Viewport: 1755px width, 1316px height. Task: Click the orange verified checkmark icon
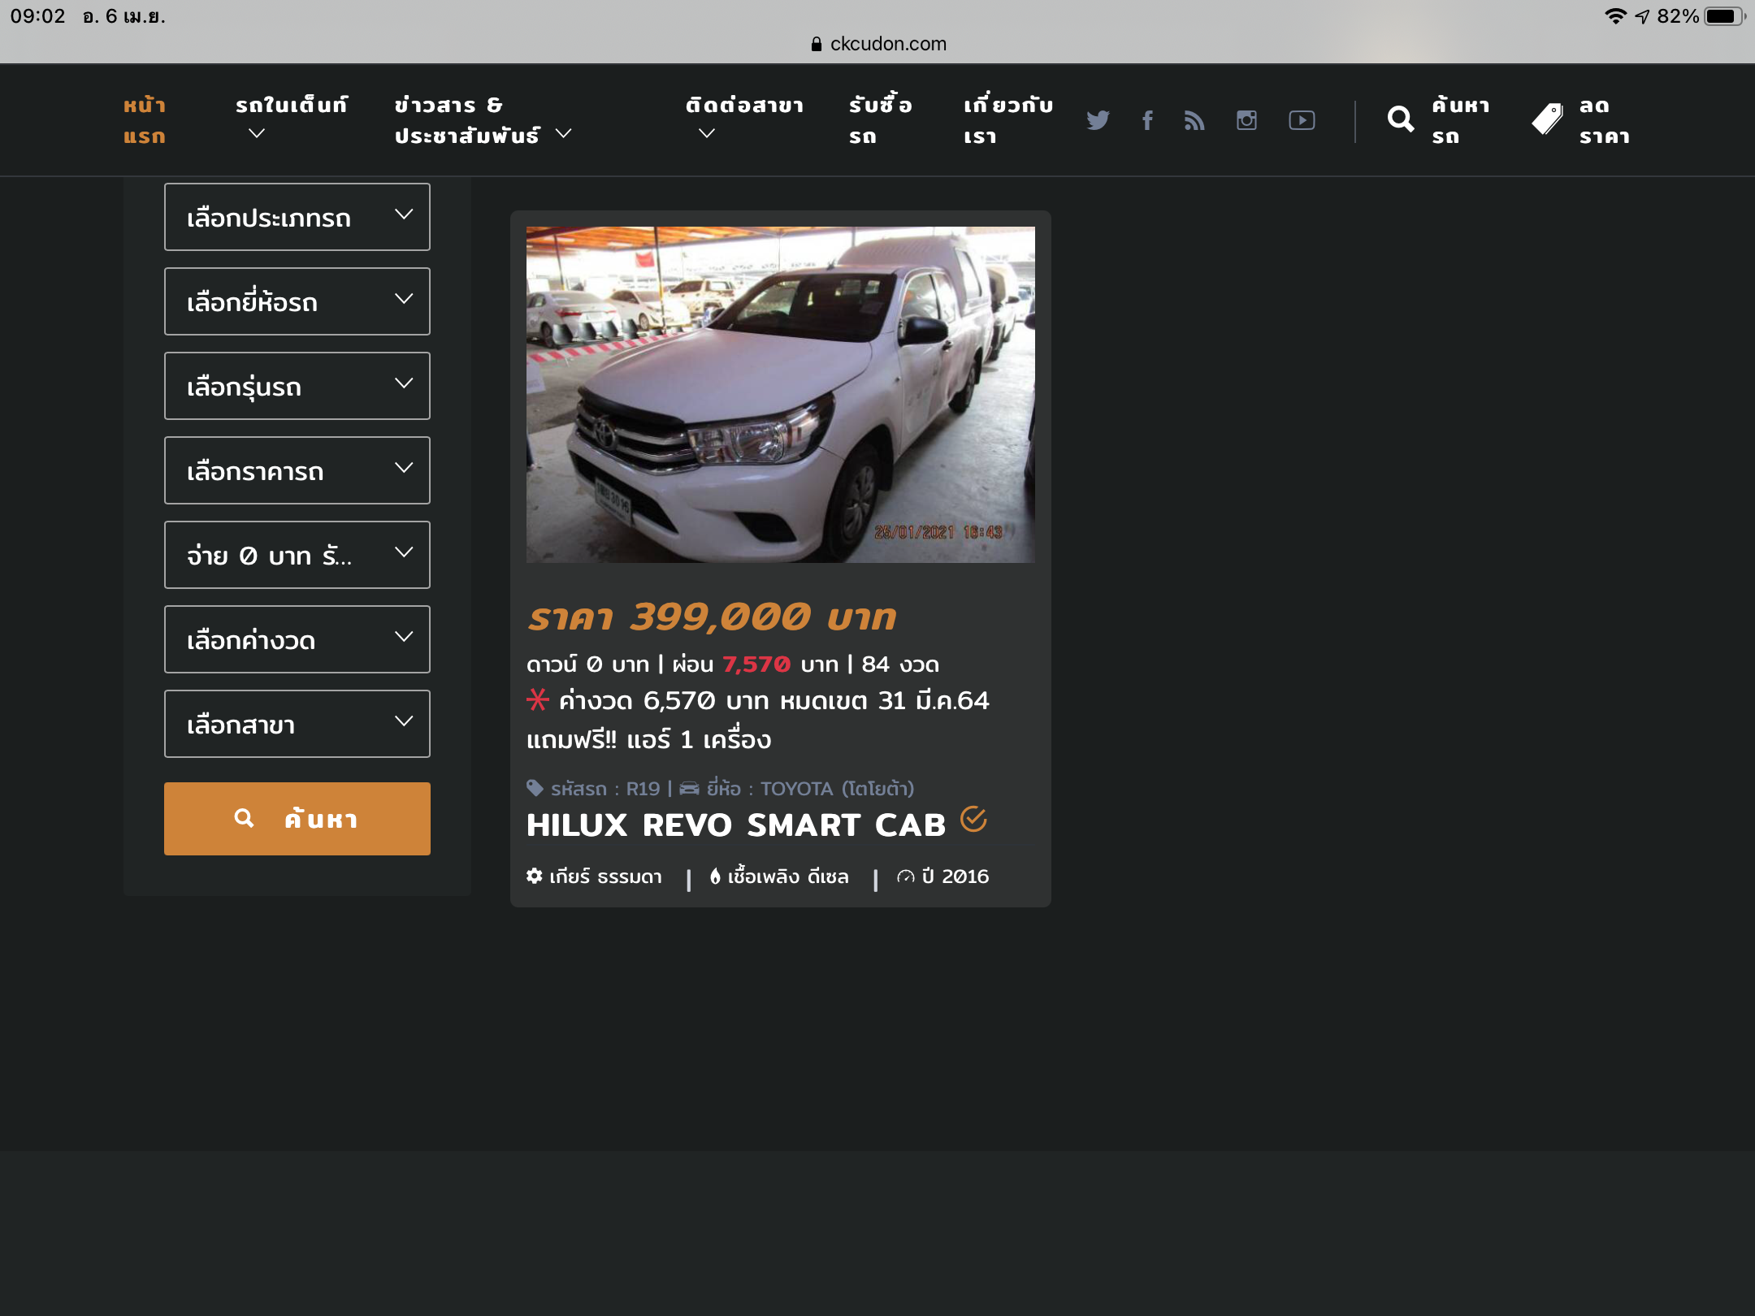[x=973, y=820]
